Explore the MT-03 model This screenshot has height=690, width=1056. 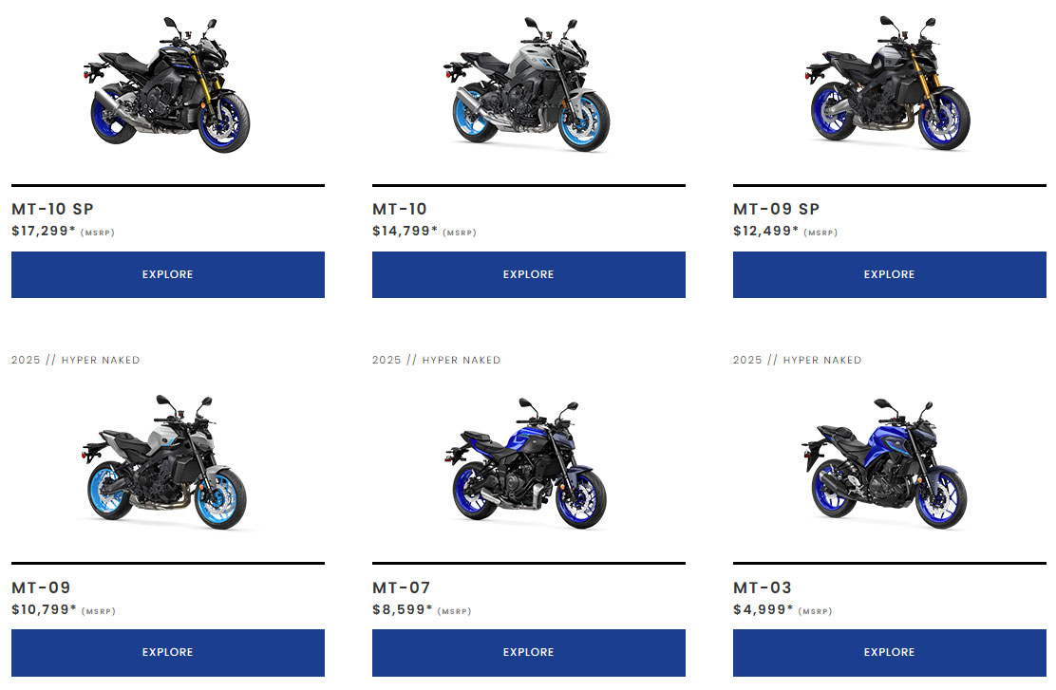point(890,652)
